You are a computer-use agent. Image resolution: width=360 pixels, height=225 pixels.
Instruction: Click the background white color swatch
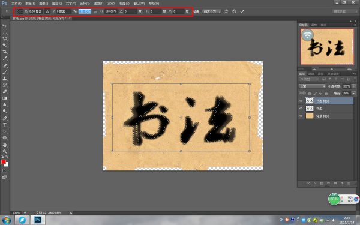[x=7, y=164]
